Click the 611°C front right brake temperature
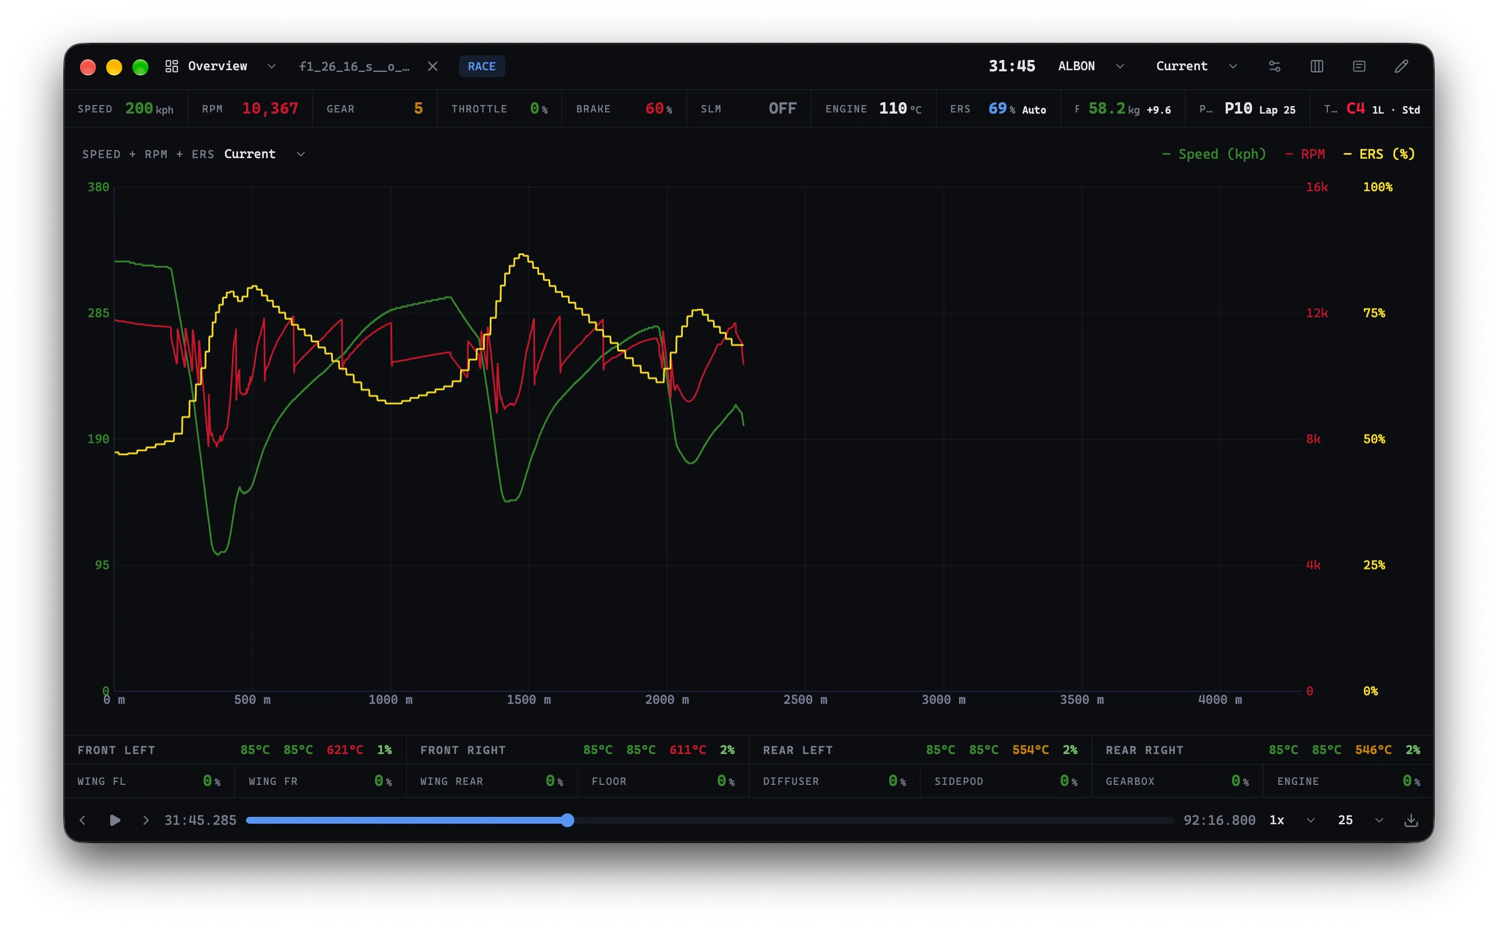Screen dimensions: 1498x927 687,750
